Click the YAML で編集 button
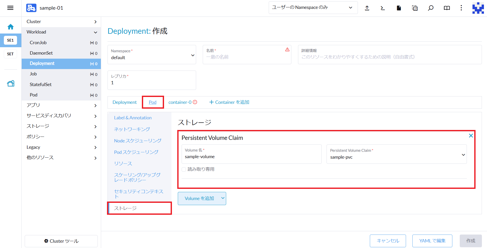Viewport: 487px width, 248px height. 432,241
